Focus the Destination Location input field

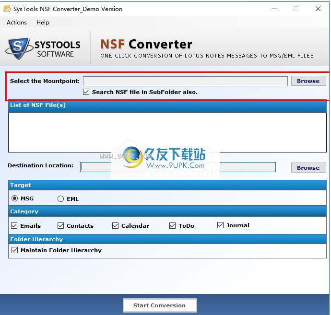point(178,167)
